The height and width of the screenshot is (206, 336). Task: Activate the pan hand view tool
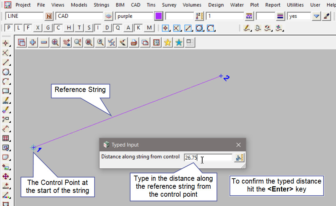coord(66,42)
